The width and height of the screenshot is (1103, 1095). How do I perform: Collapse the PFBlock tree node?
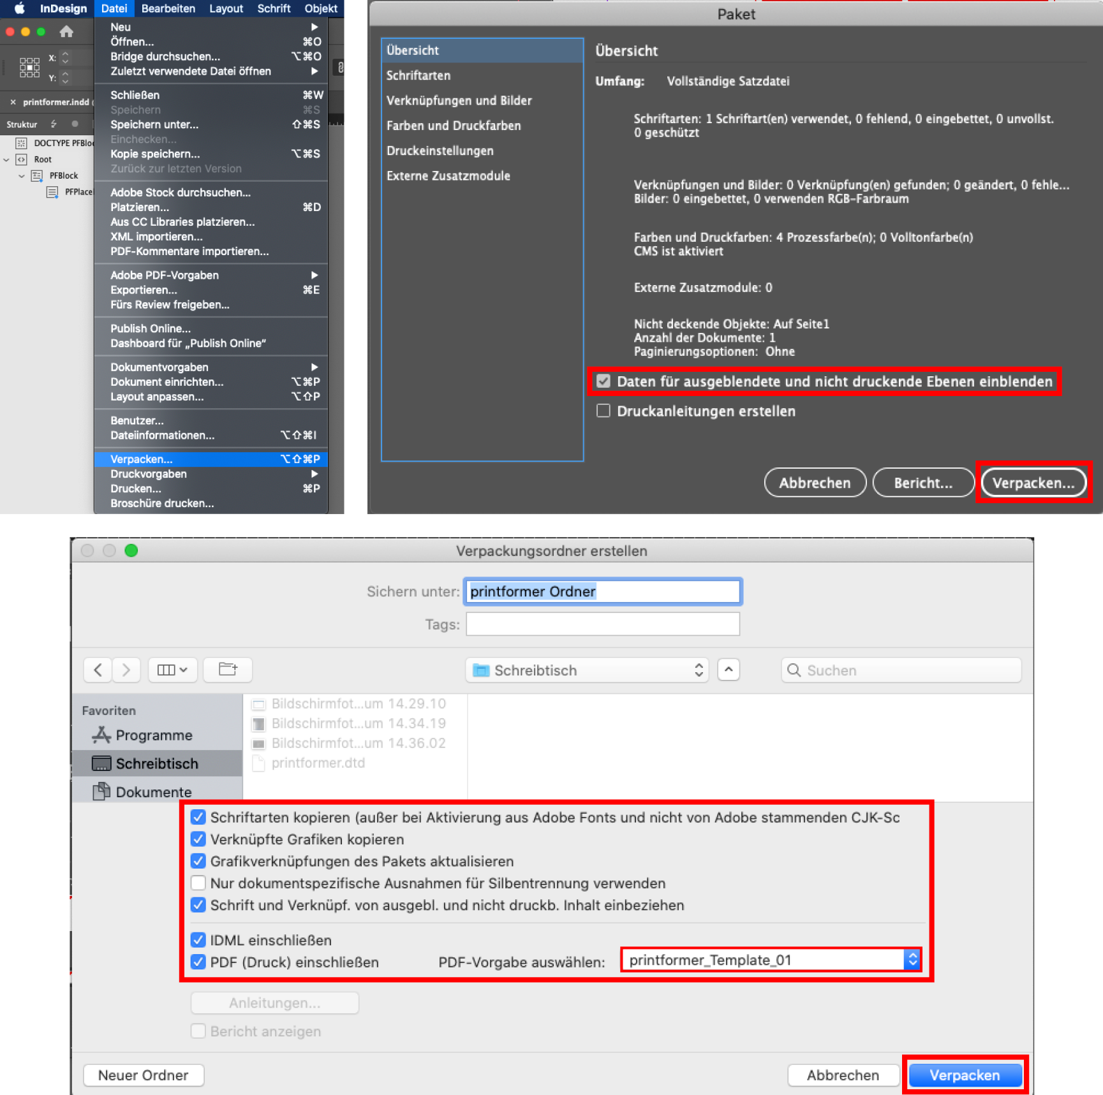(x=22, y=175)
